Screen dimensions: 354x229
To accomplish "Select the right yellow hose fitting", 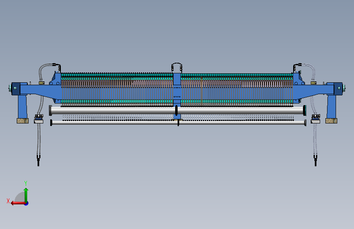I will [314, 83].
